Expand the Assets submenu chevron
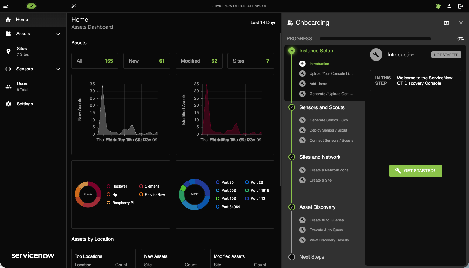469x268 pixels. pyautogui.click(x=58, y=34)
